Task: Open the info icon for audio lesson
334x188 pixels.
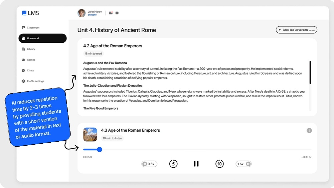Action: point(309,130)
